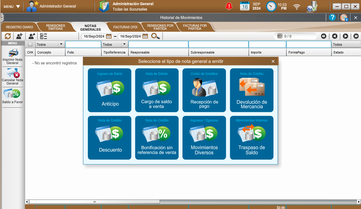Viewport: 361px width, 209px height.
Task: Click the refresh icon in the toolbar
Action: click(x=8, y=36)
